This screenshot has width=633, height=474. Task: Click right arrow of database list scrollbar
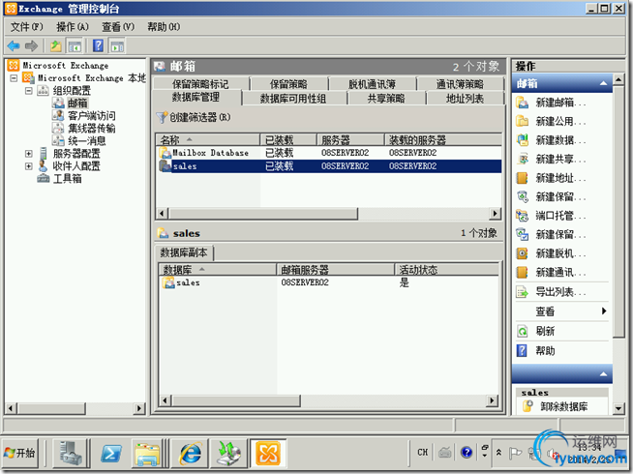[495, 214]
